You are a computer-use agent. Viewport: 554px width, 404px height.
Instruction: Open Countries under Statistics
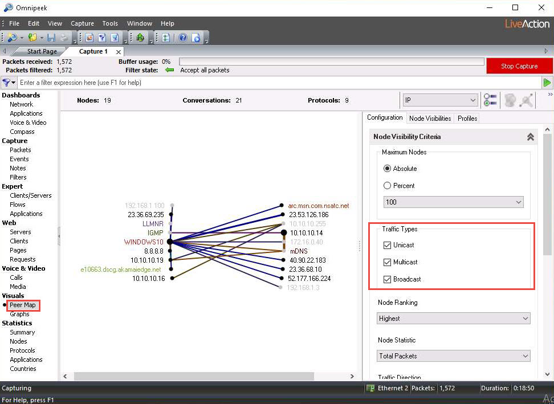pos(23,369)
